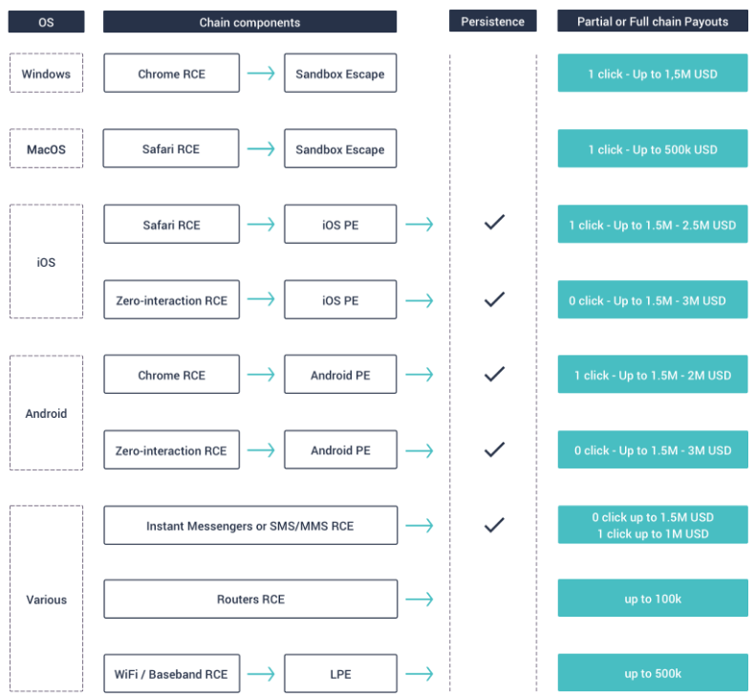Click the arrow between Chrome RCE and Sandbox Escape

click(x=261, y=74)
